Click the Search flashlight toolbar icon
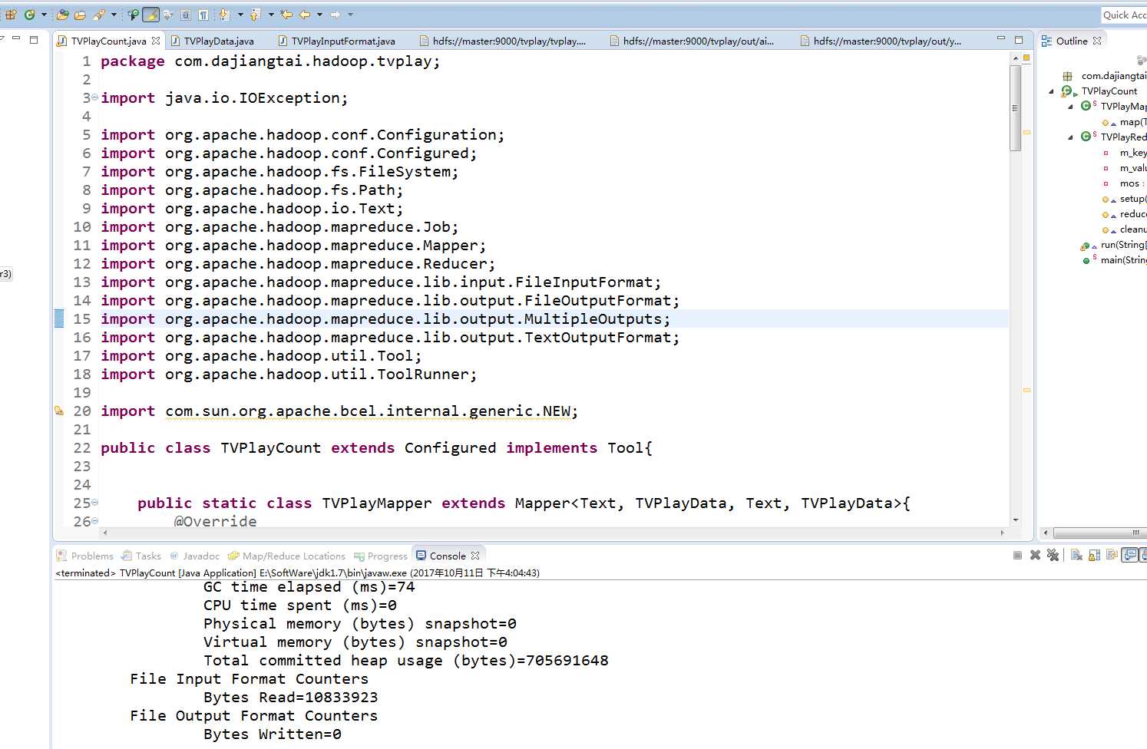 click(x=99, y=15)
